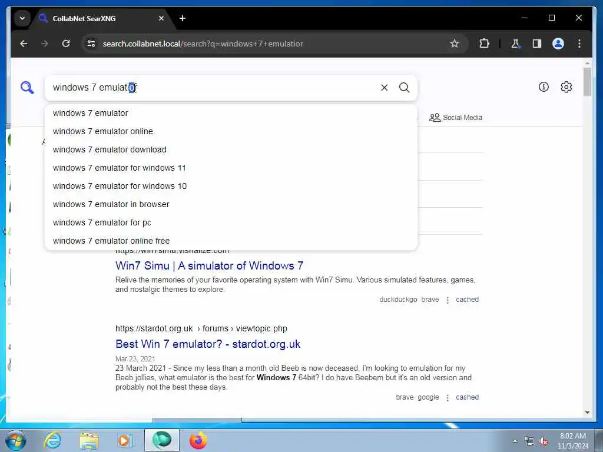Open a new tab with plus button

click(x=183, y=18)
